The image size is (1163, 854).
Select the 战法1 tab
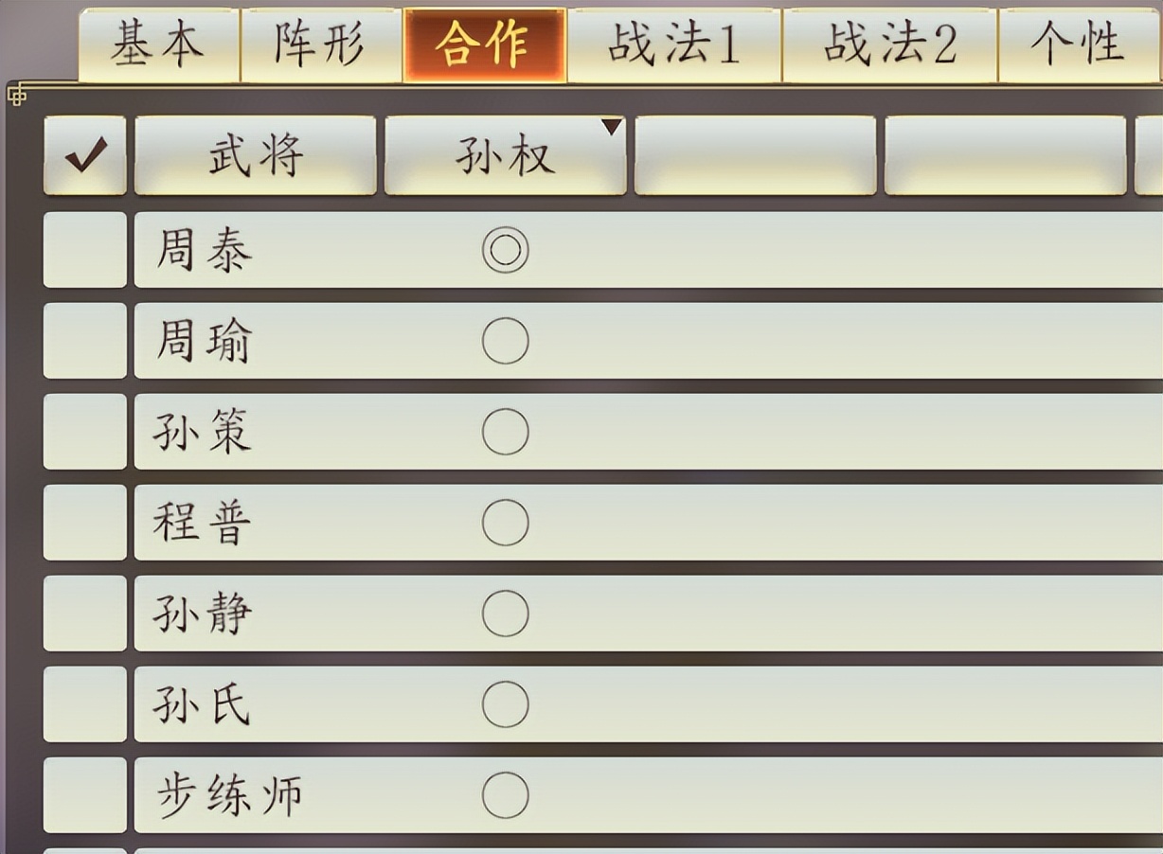(673, 45)
